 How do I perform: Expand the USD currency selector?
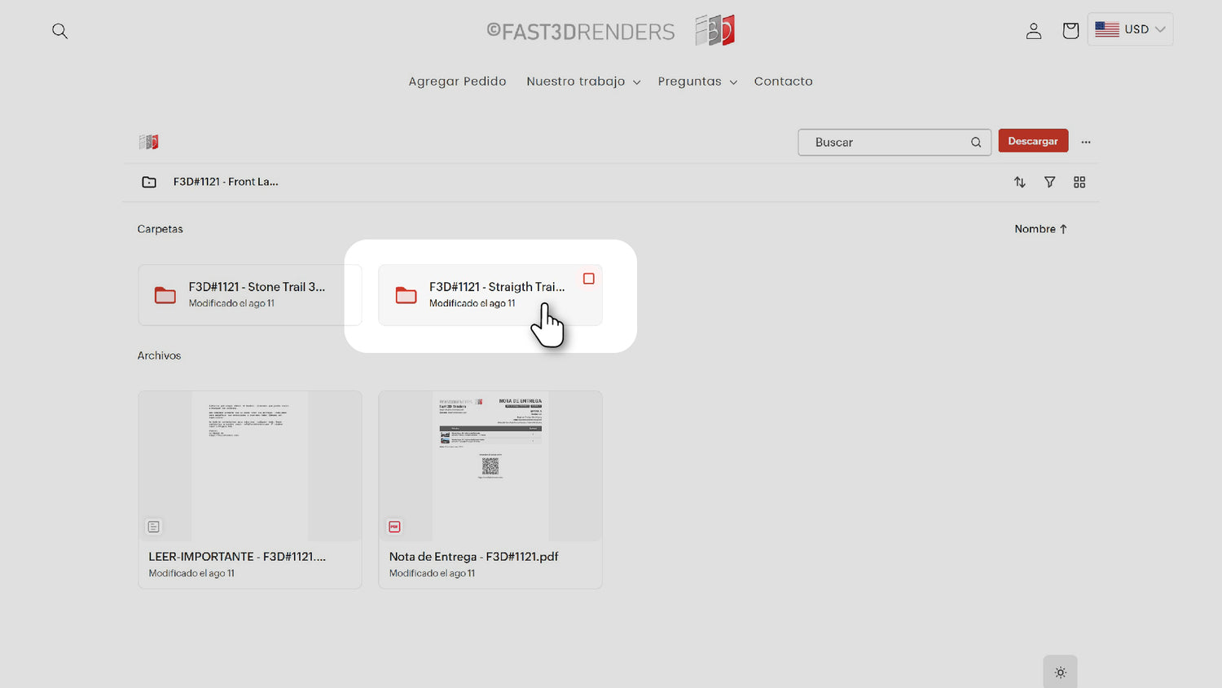tap(1130, 29)
